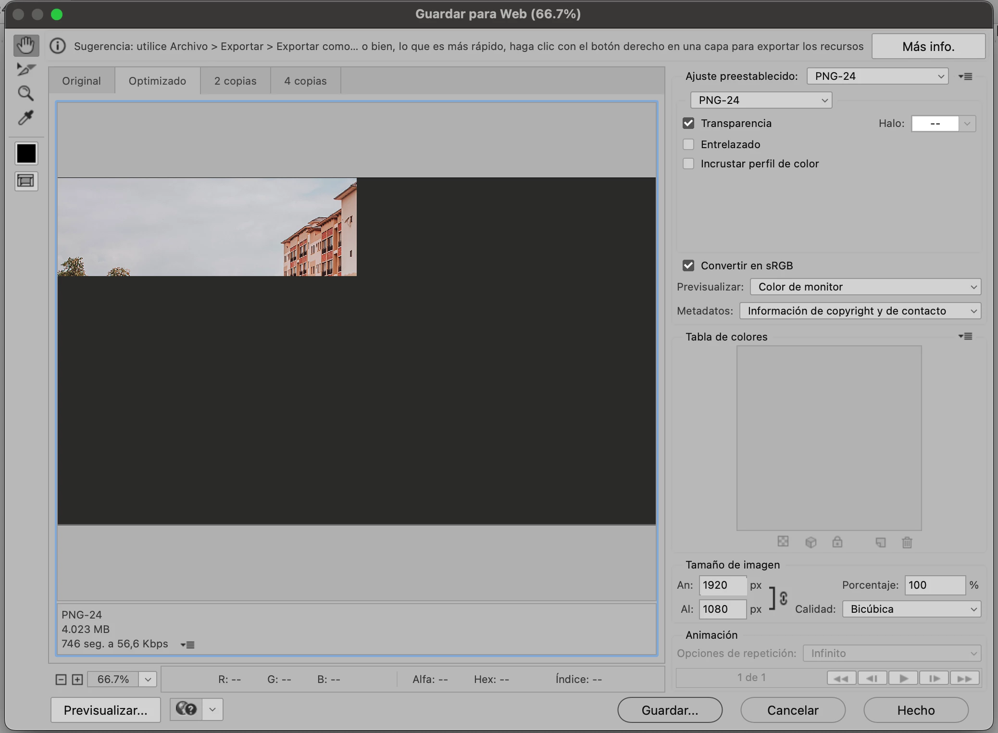Open the Ajuste preestablecido dropdown
This screenshot has height=733, width=998.
(x=877, y=76)
